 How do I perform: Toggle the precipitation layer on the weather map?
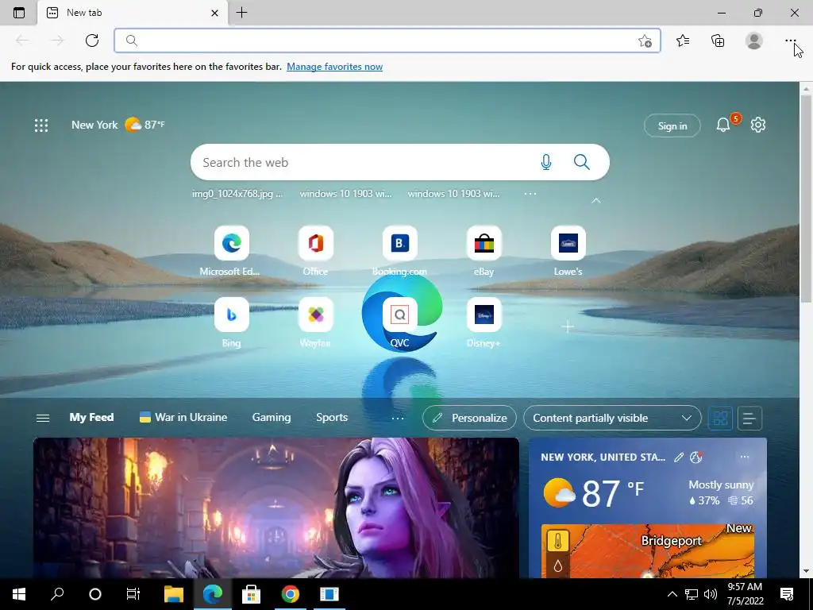pos(558,566)
